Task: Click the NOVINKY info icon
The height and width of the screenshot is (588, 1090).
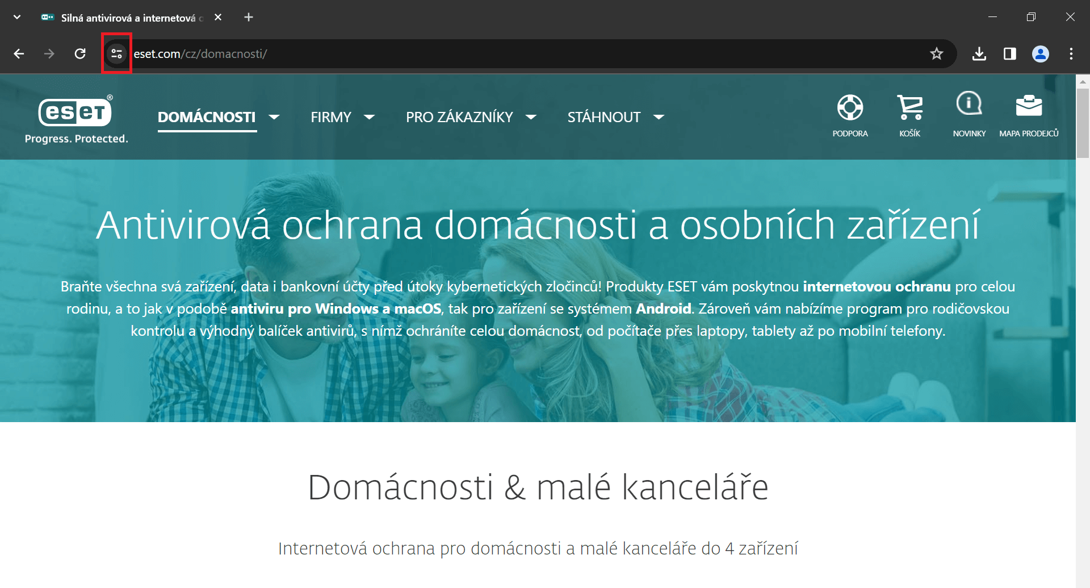Action: [969, 103]
